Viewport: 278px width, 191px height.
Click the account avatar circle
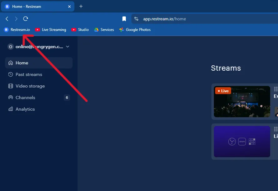click(11, 47)
